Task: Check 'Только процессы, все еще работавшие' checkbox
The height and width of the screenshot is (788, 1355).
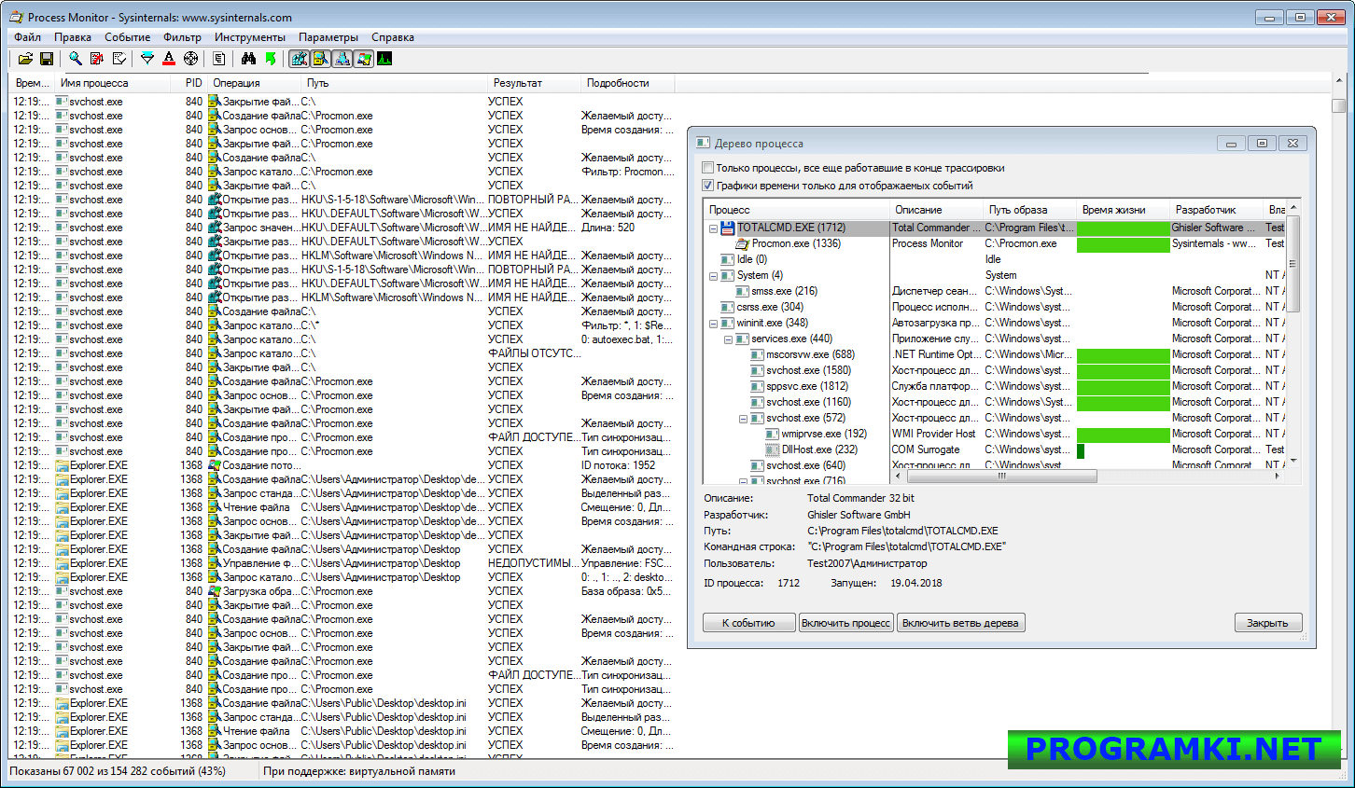Action: click(x=706, y=166)
